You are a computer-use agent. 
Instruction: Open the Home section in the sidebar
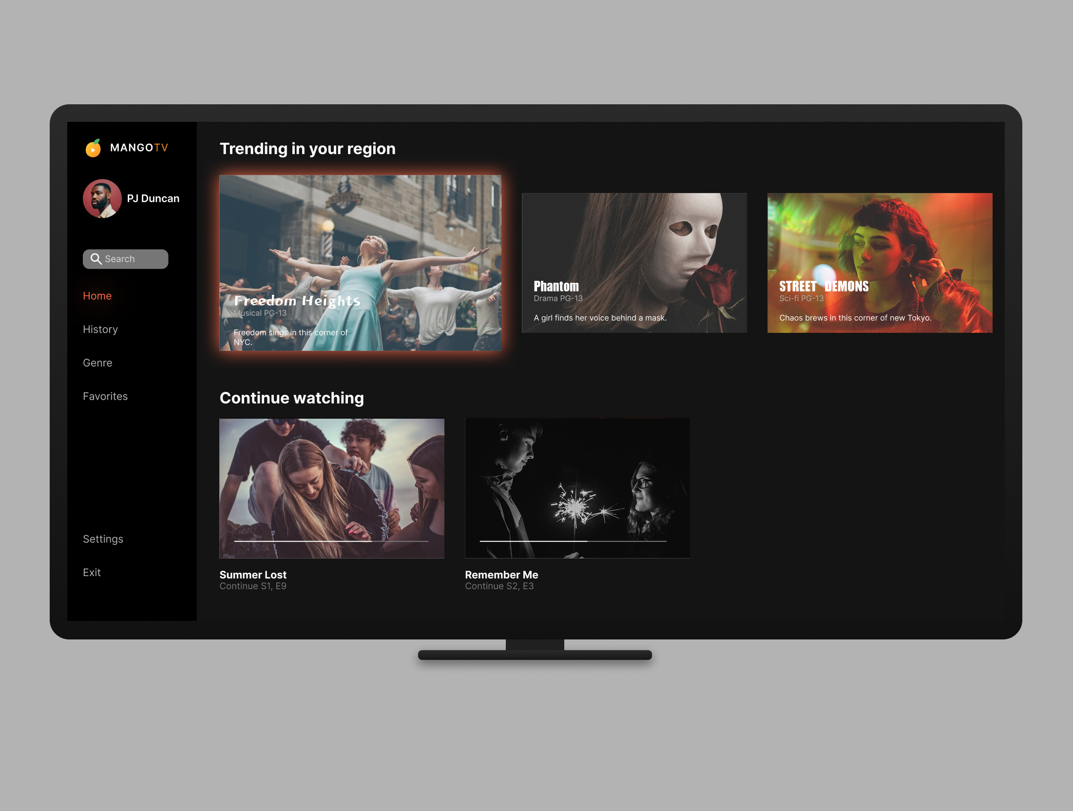(x=97, y=296)
